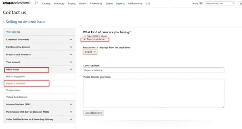Expand the Your account chevron
Viewport: 242px width, 129px height.
[x=71, y=62]
